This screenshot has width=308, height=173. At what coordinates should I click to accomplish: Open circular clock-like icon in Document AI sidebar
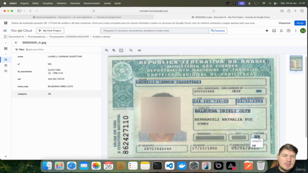6,71
